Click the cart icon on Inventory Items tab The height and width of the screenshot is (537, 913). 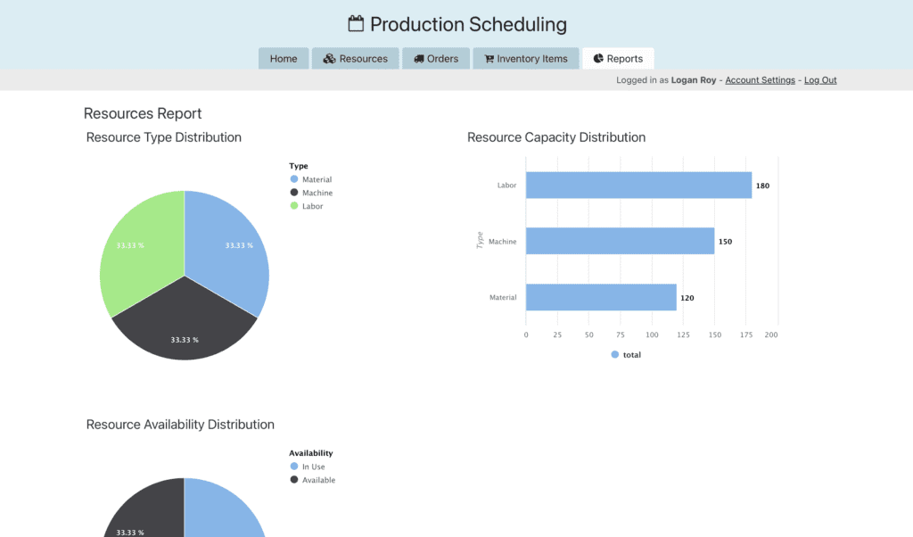coord(489,59)
